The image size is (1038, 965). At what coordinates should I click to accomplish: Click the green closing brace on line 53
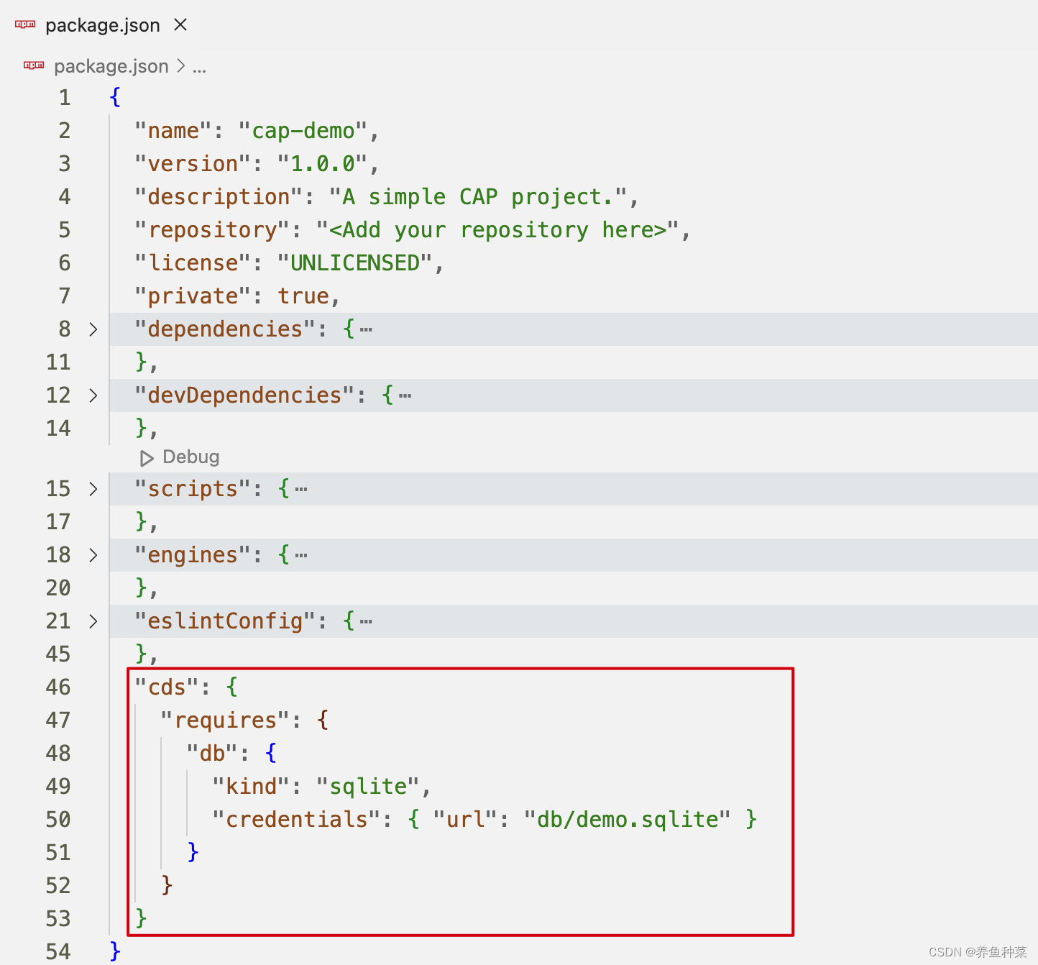(141, 919)
